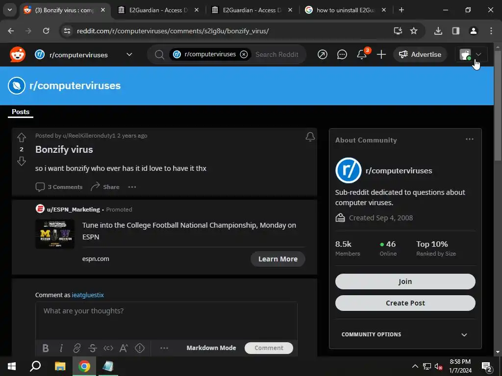
Task: Switch to the Bonzify virus tab
Action: click(64, 10)
